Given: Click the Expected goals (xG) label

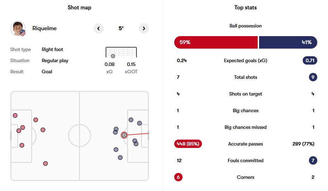Looking at the screenshot, I should tap(246, 60).
